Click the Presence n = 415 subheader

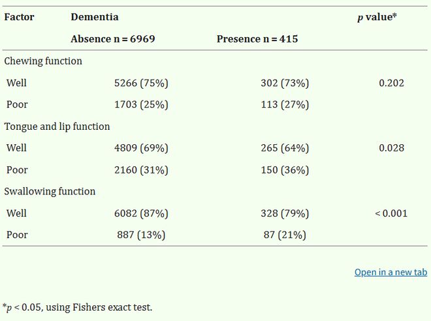click(257, 39)
